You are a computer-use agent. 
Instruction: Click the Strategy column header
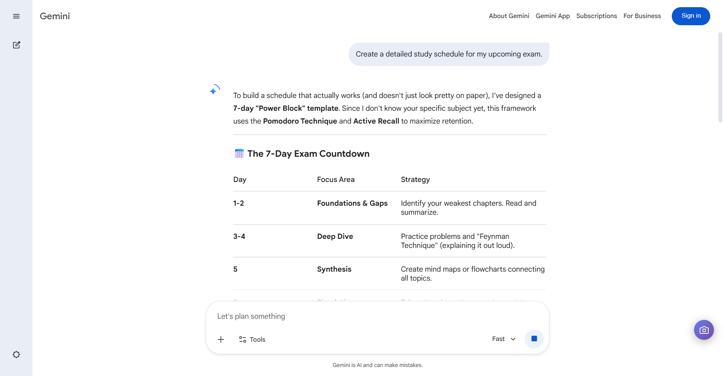click(415, 180)
